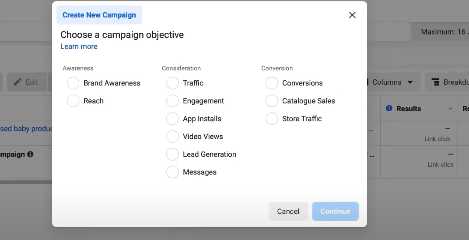Click the pencil Edit icon

[x=17, y=82]
